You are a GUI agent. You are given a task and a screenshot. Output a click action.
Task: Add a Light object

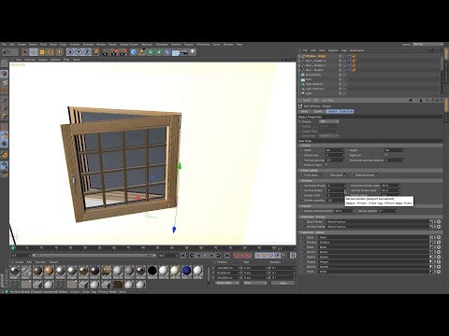tap(193, 52)
